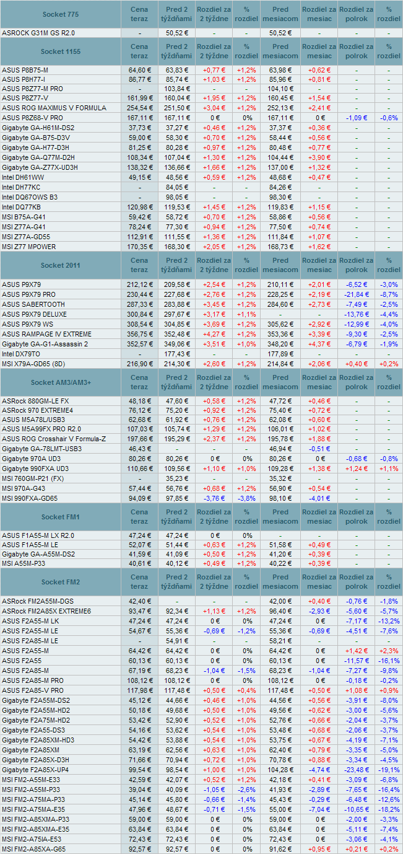
Task: Select the Intel DX79TO product name
Action: [x=20, y=353]
